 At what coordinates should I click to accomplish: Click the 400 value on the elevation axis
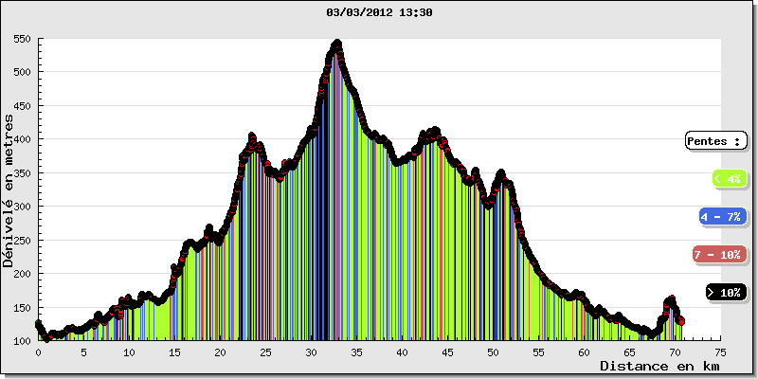[x=23, y=139]
